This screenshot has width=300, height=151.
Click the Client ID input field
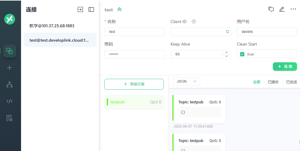(x=200, y=32)
